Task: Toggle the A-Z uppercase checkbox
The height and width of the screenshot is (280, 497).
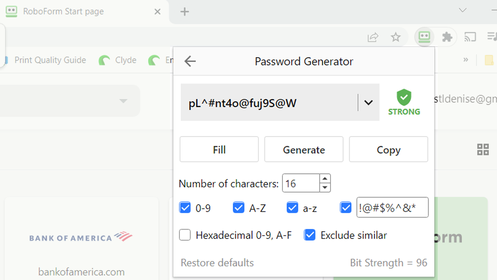Action: pos(239,208)
